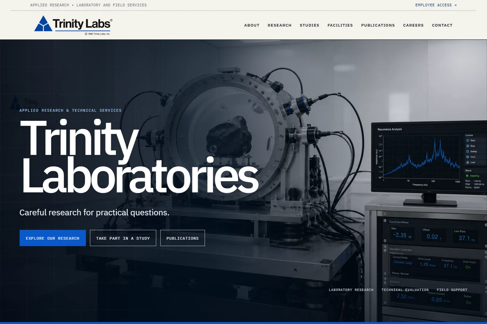Screen dimensions: 487x324
Task: Click the Trinity Labs logo
Action: tap(73, 25)
